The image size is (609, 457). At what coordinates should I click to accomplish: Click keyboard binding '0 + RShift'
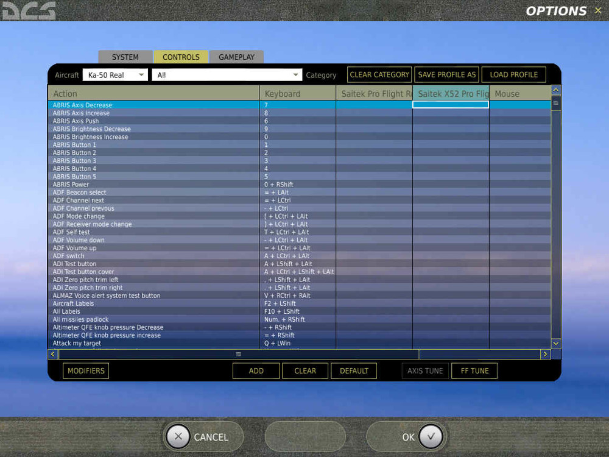[x=278, y=185]
